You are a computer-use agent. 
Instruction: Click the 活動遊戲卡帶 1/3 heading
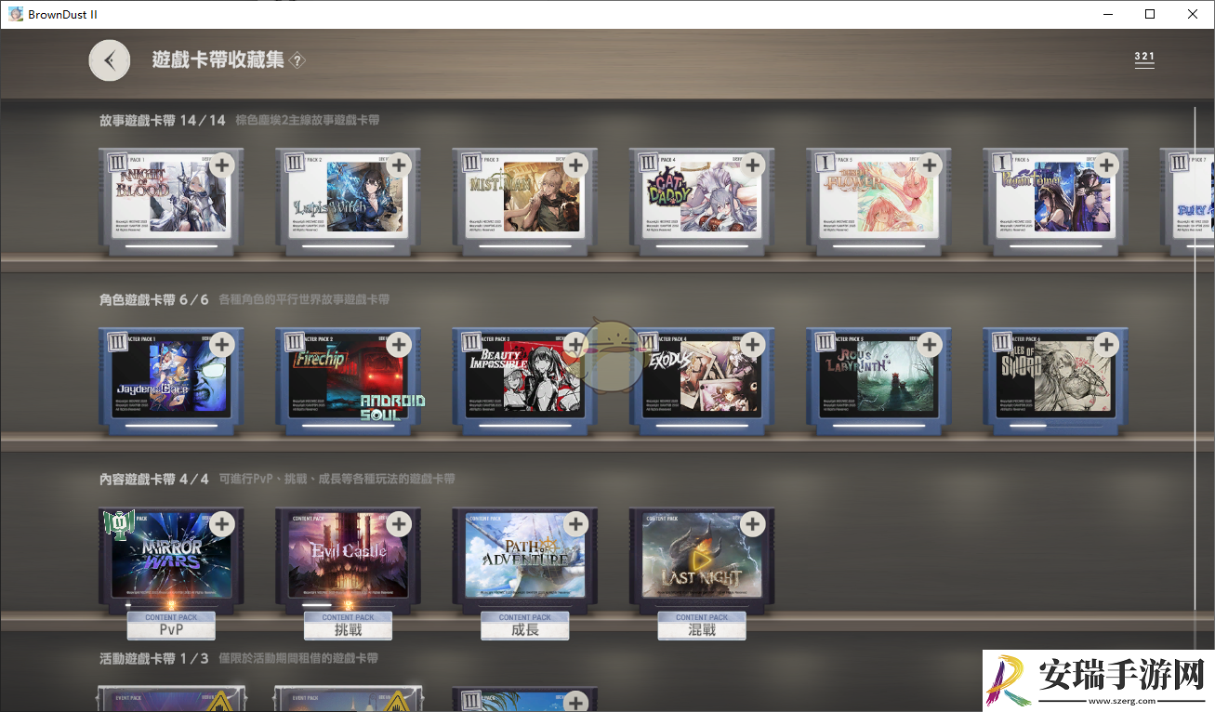(154, 658)
